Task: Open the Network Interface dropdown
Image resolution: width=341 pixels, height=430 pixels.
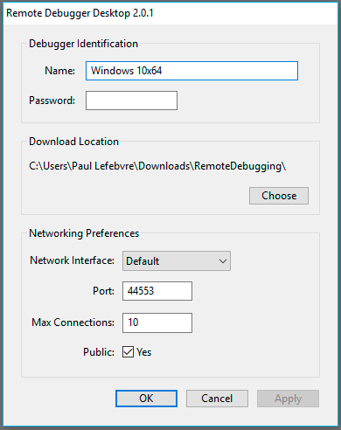Action: (177, 261)
